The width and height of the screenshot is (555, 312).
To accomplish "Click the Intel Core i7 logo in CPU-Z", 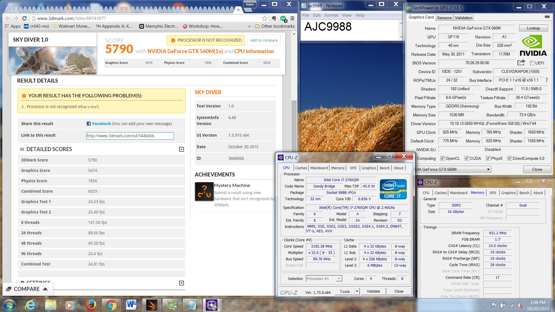I will click(393, 189).
